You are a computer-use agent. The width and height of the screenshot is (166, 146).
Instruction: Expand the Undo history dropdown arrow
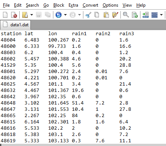[x=65, y=15]
